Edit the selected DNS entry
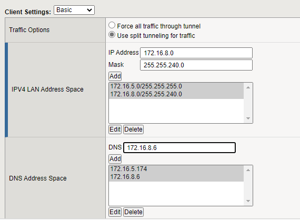300x220 pixels. (x=115, y=212)
